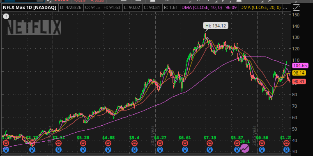The height and width of the screenshot is (156, 313).
Task: Click the 'NFLX Max 1D [NASDAQ]' symbol label
Action: point(30,8)
